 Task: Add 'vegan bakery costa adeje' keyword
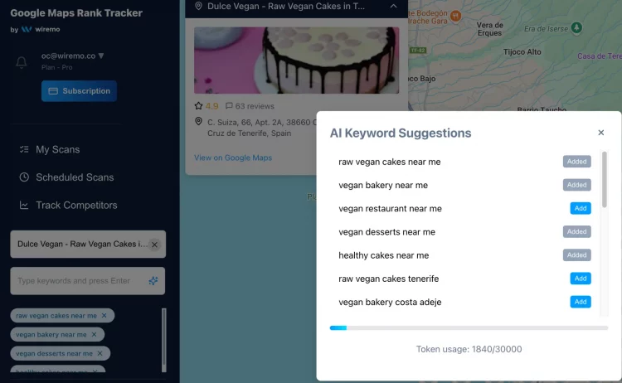(581, 302)
